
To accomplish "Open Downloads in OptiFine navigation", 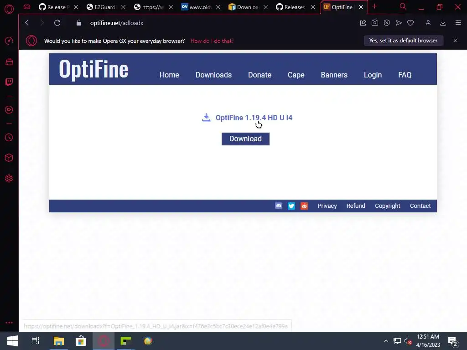I will pyautogui.click(x=213, y=75).
